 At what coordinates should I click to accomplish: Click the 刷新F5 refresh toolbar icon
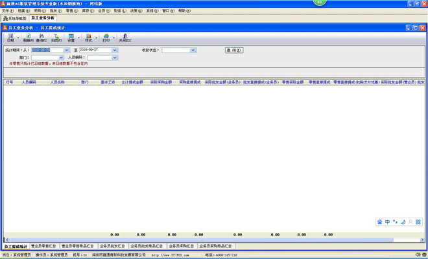(29, 38)
